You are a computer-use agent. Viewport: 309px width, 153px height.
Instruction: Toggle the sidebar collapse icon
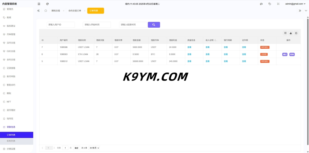click(39, 4)
